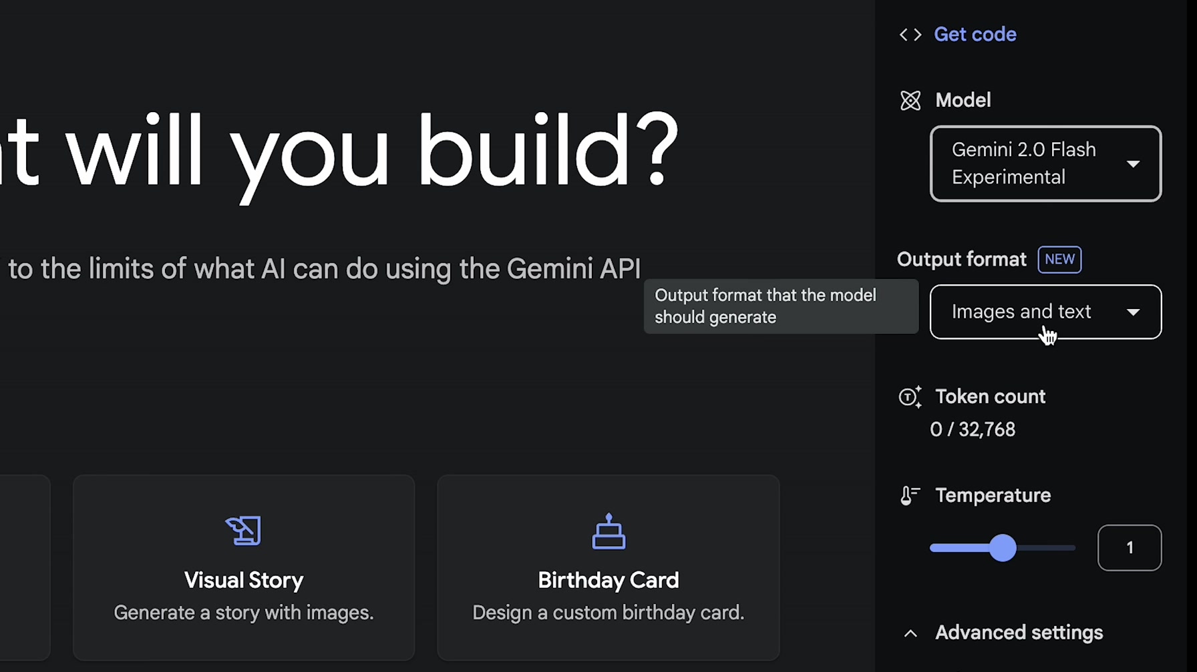Open the Images and text output format dropdown
1197x672 pixels.
pos(1045,312)
